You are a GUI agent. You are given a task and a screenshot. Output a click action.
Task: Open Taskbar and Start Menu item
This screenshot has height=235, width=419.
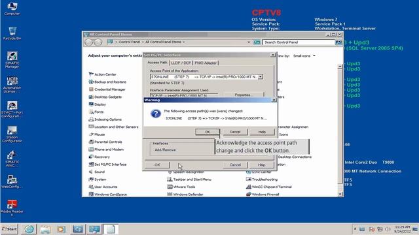coord(189,180)
